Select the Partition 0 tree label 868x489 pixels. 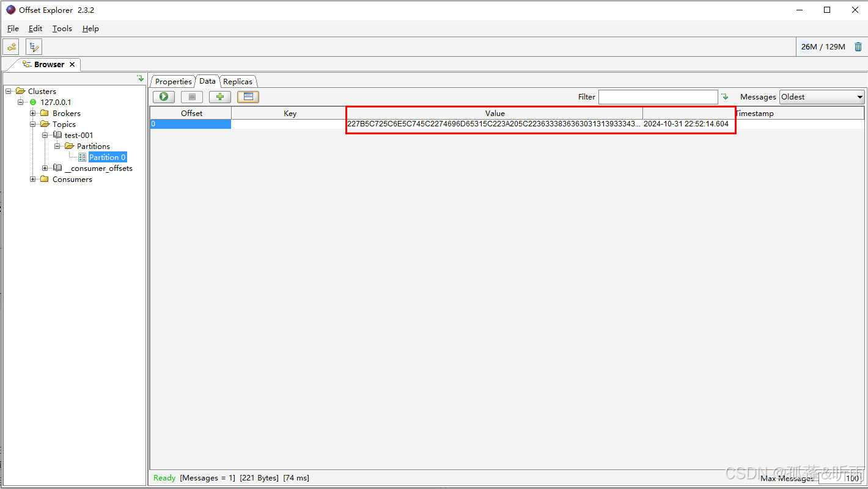pyautogui.click(x=108, y=157)
